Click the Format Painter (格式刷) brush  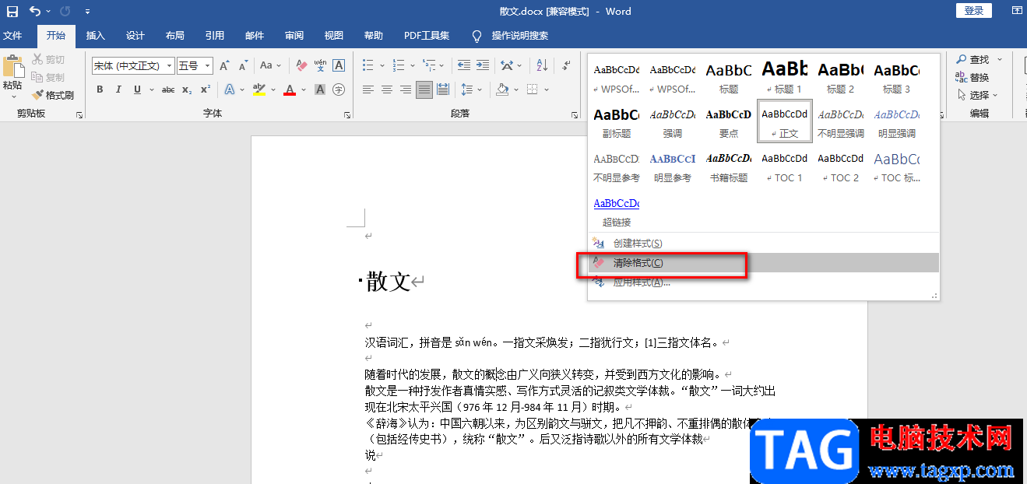53,95
